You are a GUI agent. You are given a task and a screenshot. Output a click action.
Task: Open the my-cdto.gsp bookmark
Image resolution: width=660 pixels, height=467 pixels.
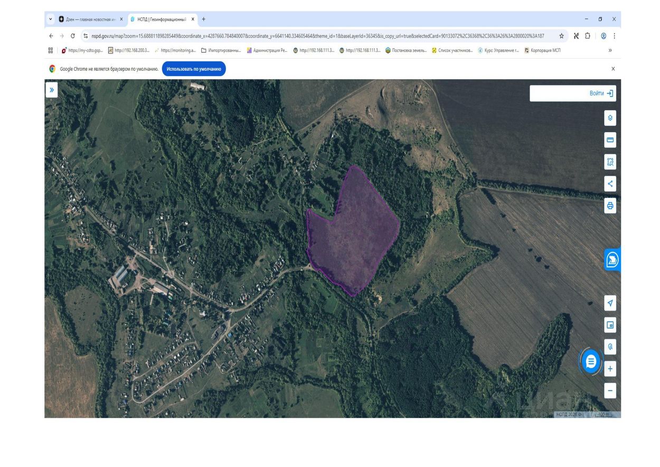pos(82,50)
